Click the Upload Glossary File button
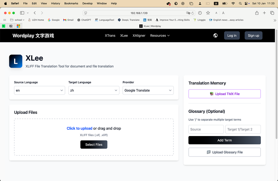 pos(225,152)
